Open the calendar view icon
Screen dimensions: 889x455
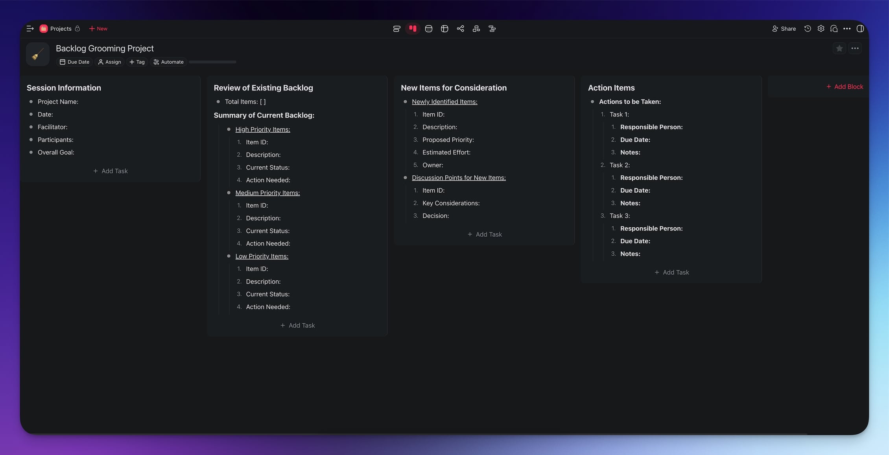click(429, 29)
